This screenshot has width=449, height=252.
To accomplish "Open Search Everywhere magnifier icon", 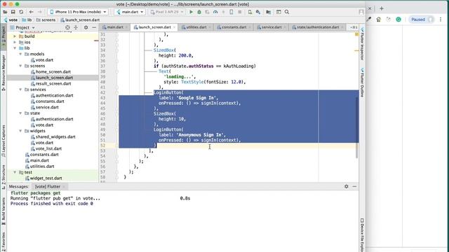I will point(287,12).
